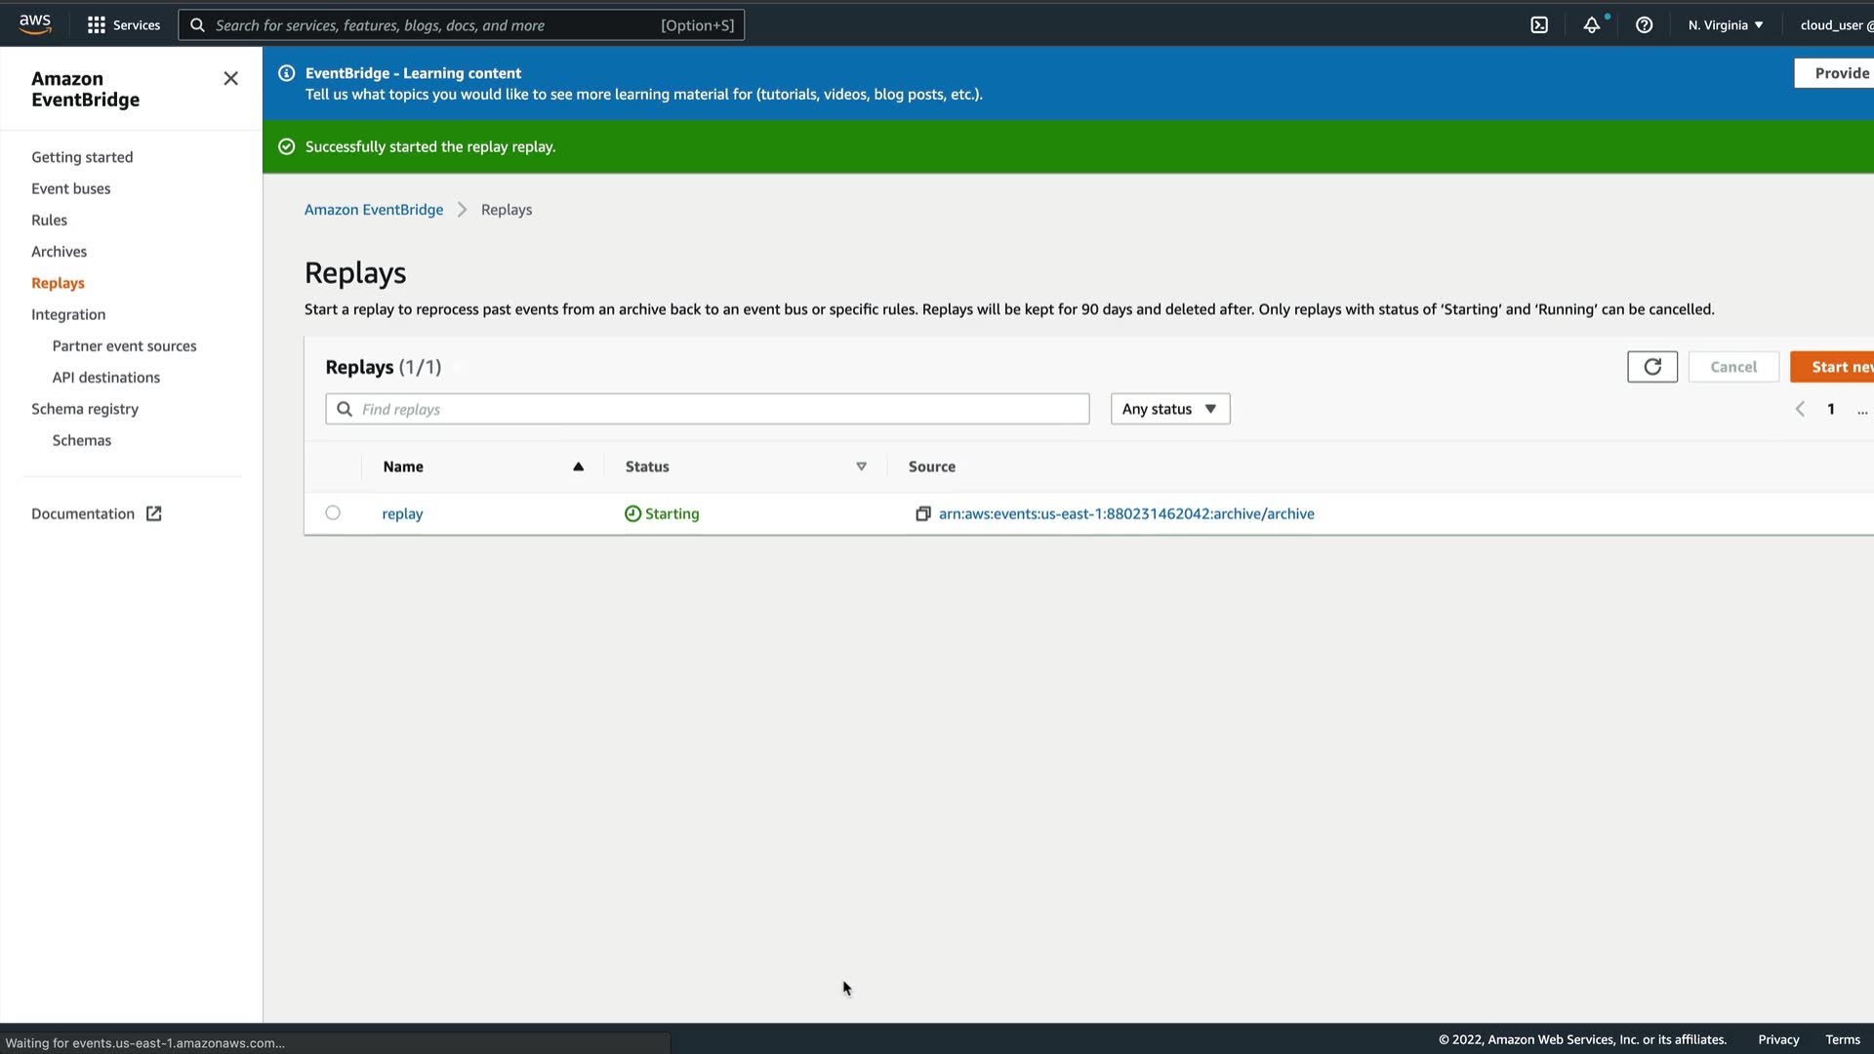Open the notifications bell icon
1874x1054 pixels.
coord(1592,25)
